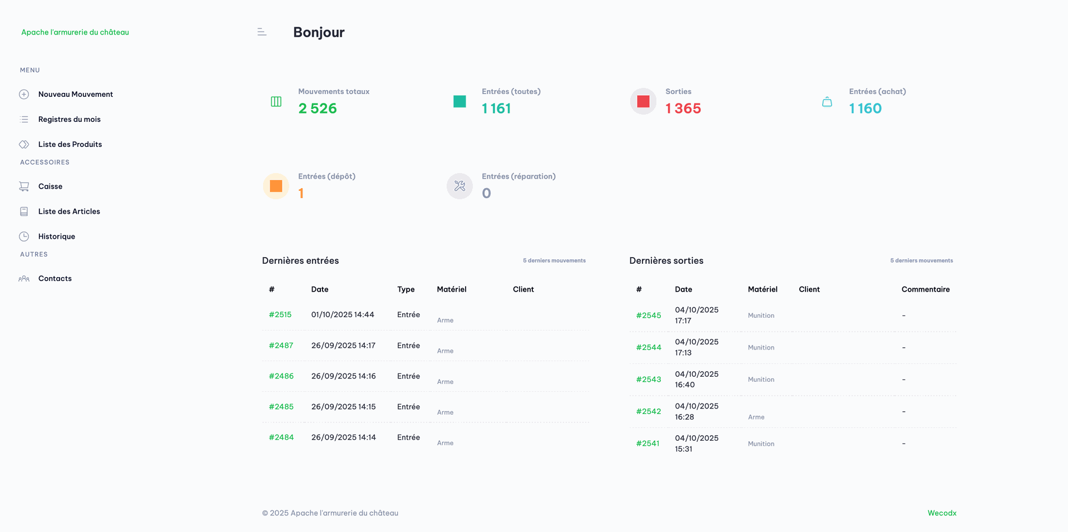Image resolution: width=1068 pixels, height=532 pixels.
Task: Click the list icon beside Registres du mois
Action: (x=24, y=120)
